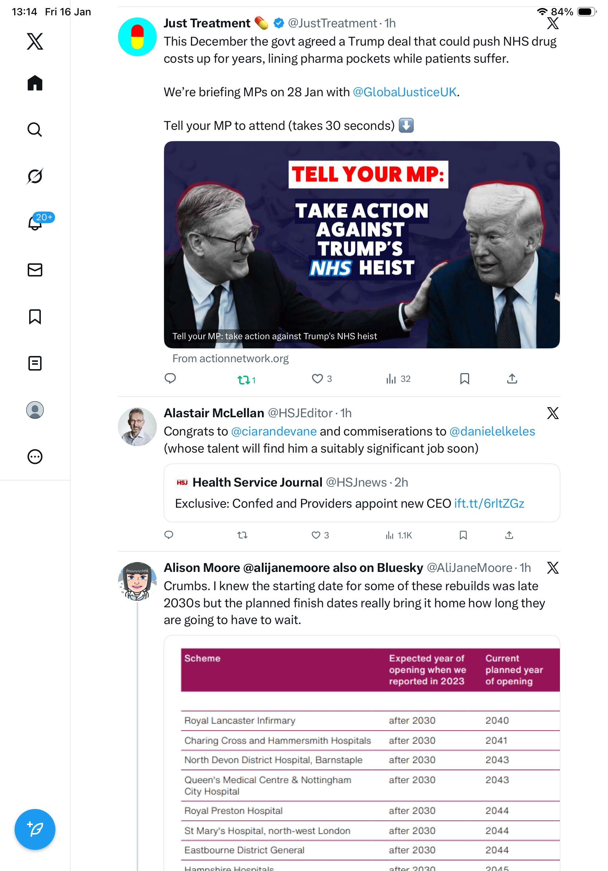
Task: Open the Home feed icon in sidebar
Action: click(35, 83)
